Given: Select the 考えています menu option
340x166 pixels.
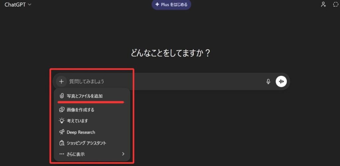Looking at the screenshot, I should tap(77, 121).
